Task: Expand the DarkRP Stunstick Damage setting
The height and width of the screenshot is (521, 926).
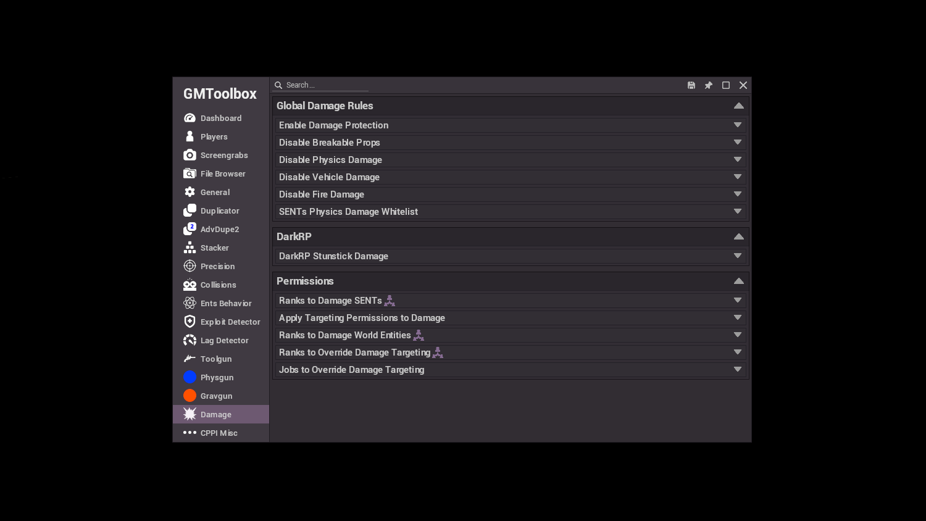Action: pyautogui.click(x=511, y=256)
